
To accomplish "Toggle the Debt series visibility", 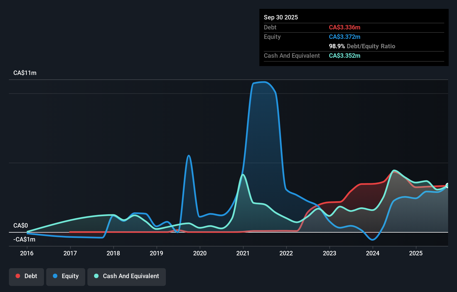I will coord(26,276).
